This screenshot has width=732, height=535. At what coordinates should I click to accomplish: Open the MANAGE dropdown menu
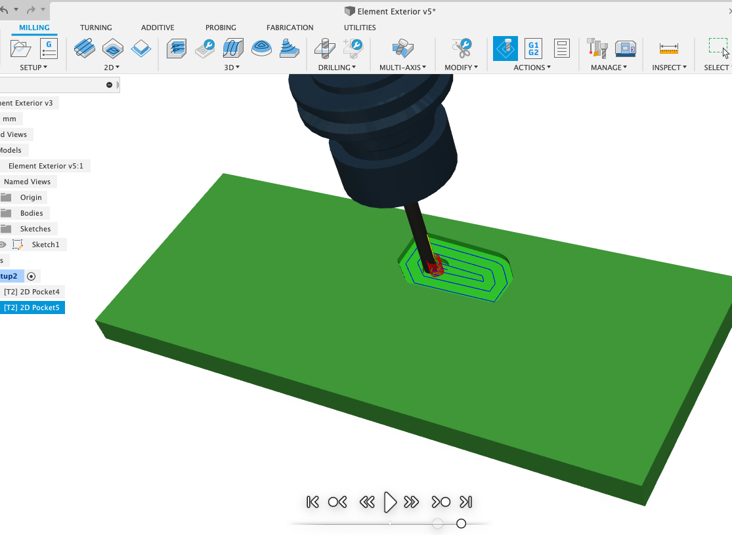tap(609, 68)
